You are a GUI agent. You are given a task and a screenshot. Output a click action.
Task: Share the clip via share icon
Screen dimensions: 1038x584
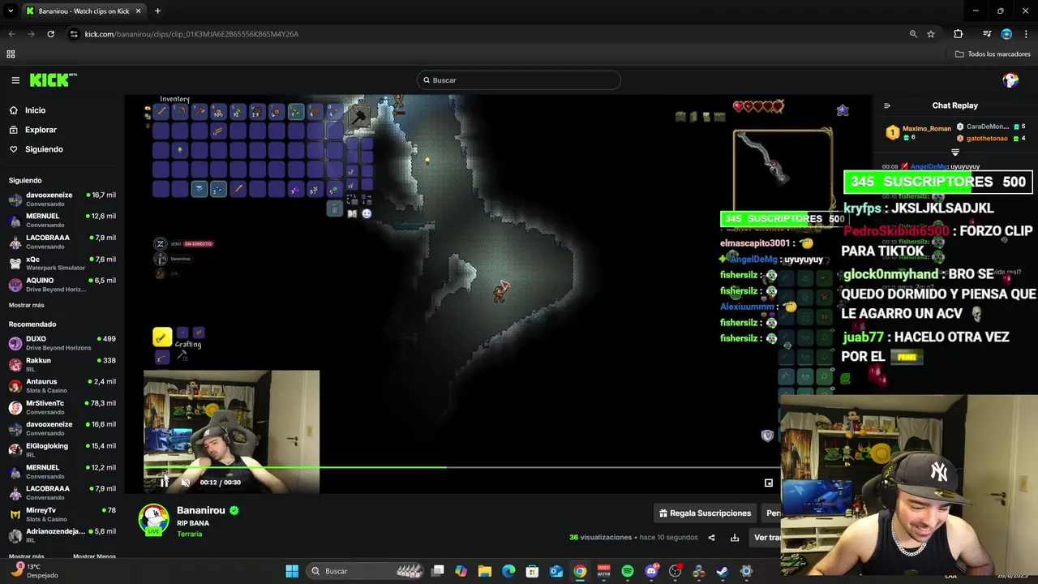(711, 537)
